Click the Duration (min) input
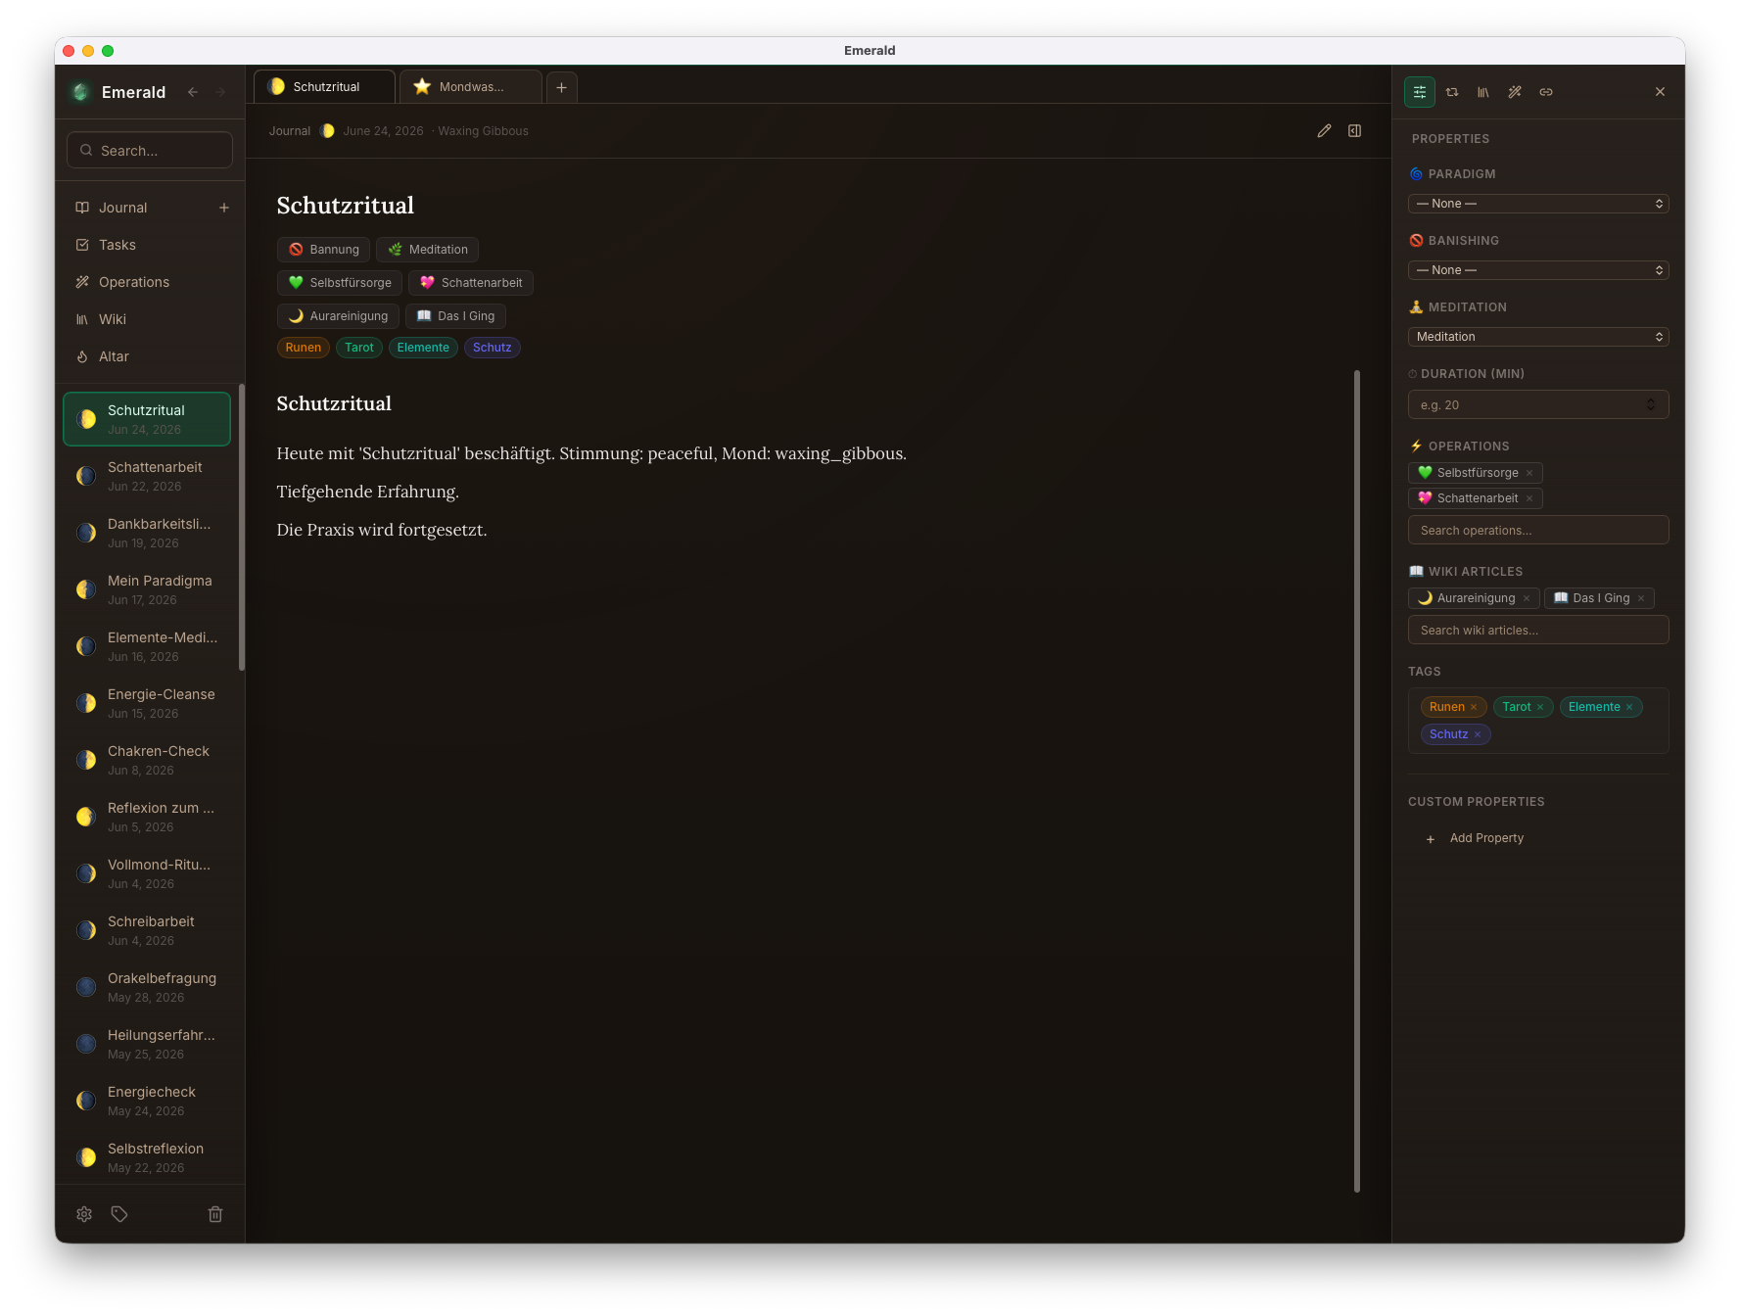Image resolution: width=1740 pixels, height=1316 pixels. point(1538,405)
